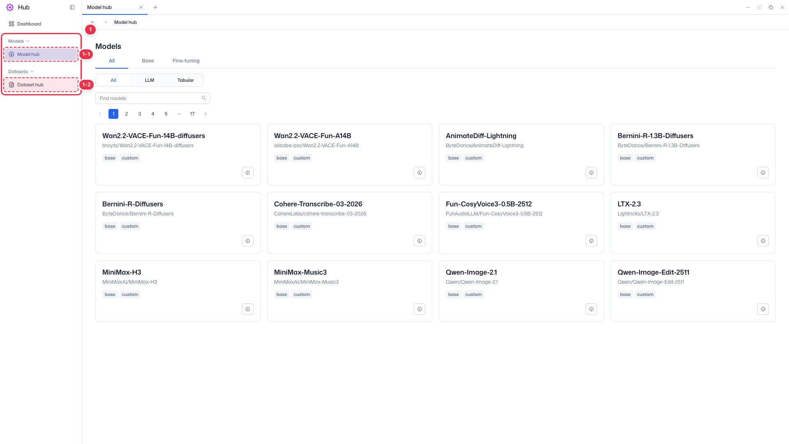Open the Dashboard sidebar item

click(41, 24)
